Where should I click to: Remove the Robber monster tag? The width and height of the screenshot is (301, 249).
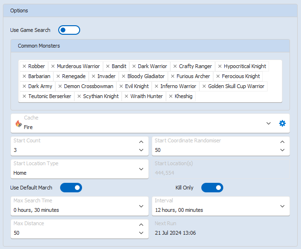(x=24, y=66)
